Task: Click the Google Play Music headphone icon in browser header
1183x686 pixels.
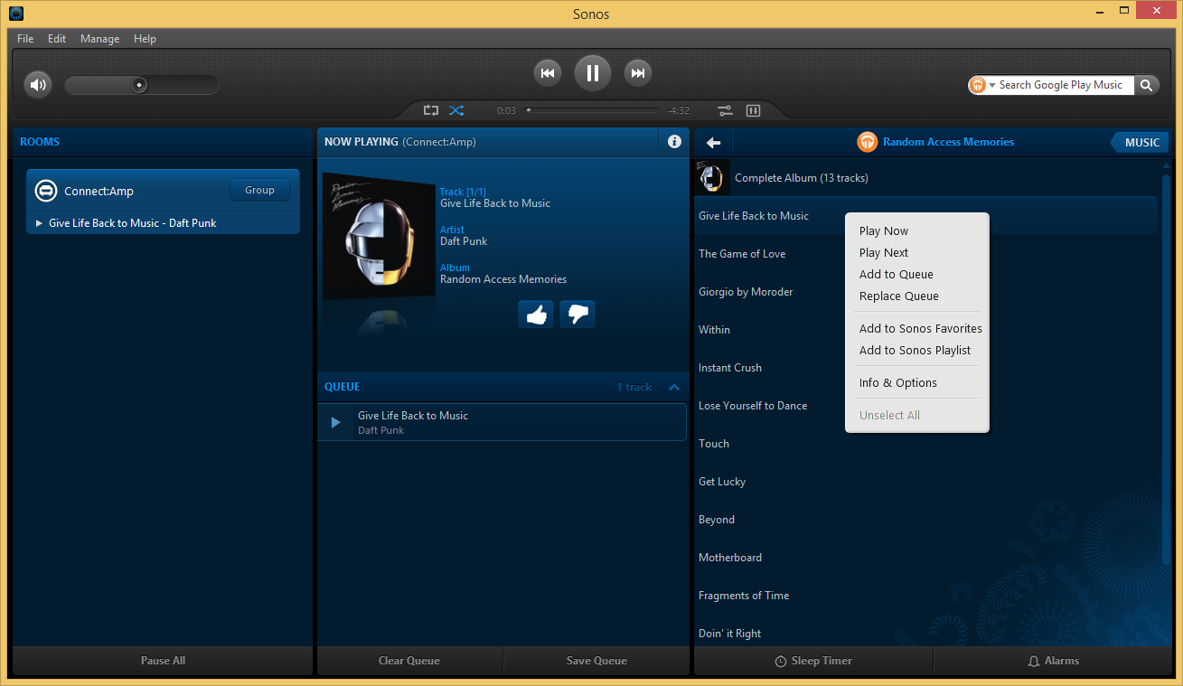Action: (x=867, y=142)
